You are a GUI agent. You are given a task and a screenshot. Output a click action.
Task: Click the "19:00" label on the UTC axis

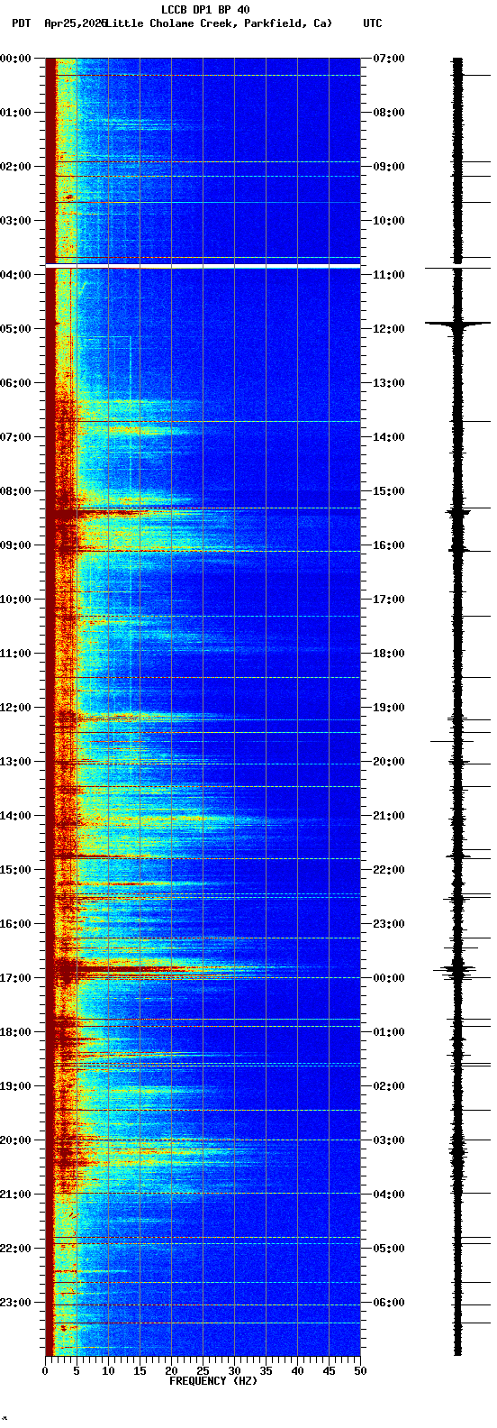pyautogui.click(x=389, y=708)
